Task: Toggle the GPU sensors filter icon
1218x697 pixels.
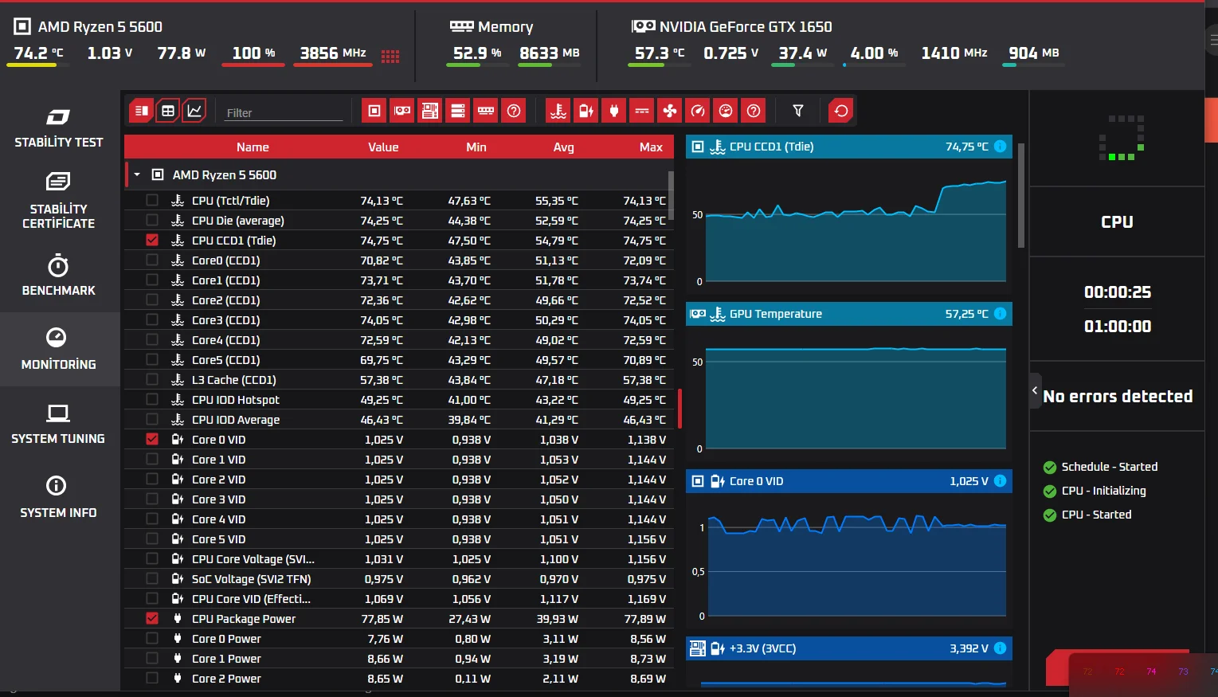Action: [402, 111]
